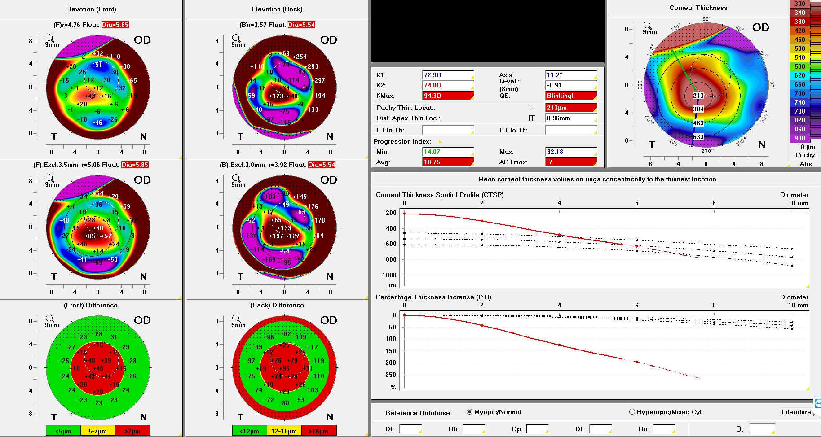Click the 500 swatch on thickness scale
Screen dimensions: 821x437
(x=799, y=48)
